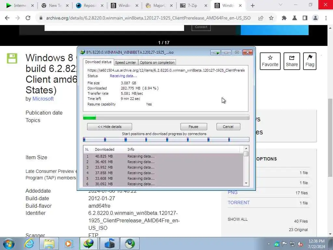
Task: Hide details of download dialog
Action: (x=109, y=127)
